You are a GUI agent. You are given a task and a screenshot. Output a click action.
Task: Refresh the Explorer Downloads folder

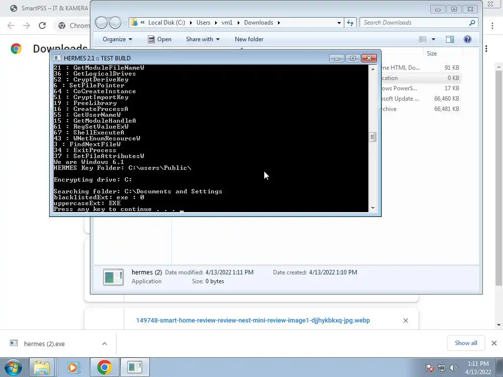(x=350, y=23)
